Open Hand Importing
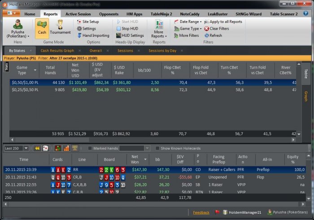Image resolution: width=314 pixels, height=220 pixels. pyautogui.click(x=93, y=35)
